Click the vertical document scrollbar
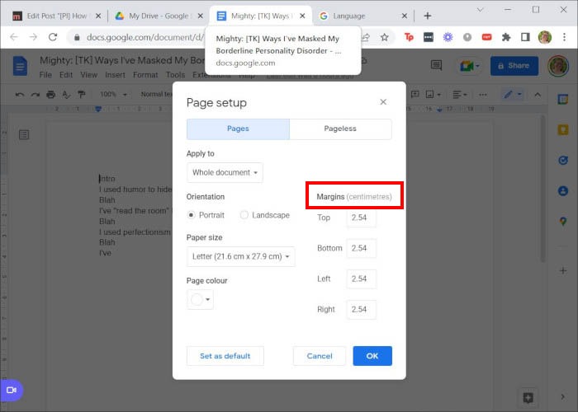 tap(542, 190)
